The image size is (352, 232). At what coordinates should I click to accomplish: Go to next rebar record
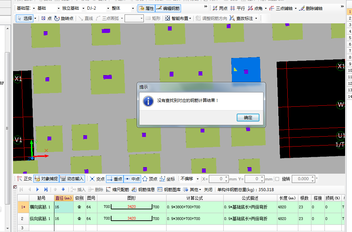click(38, 190)
